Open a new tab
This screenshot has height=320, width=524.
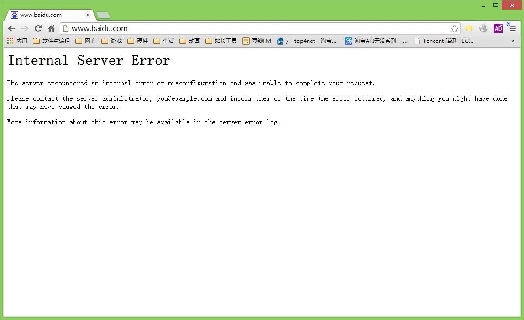tap(103, 15)
